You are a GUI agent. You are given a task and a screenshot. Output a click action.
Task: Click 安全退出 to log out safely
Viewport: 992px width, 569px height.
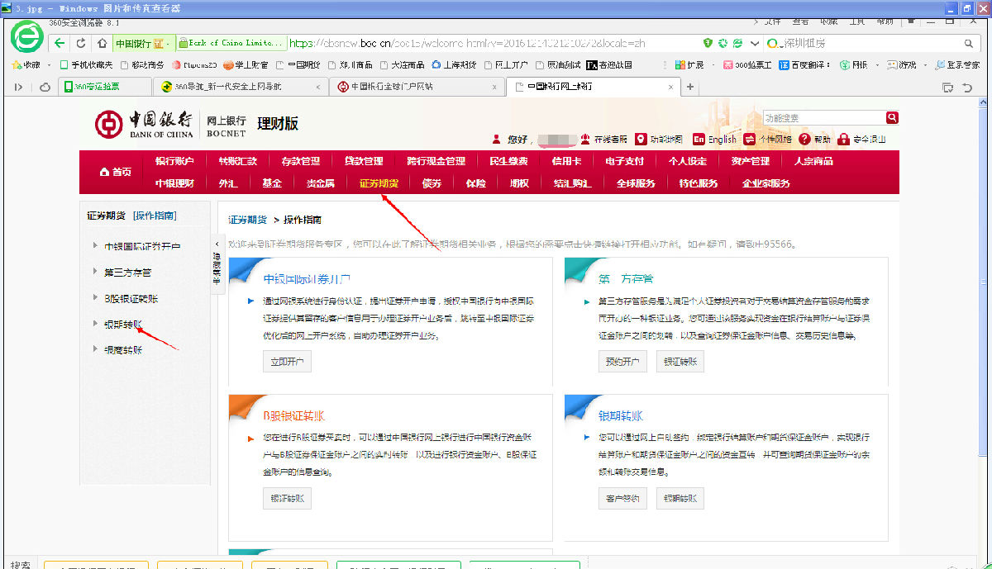tap(862, 139)
